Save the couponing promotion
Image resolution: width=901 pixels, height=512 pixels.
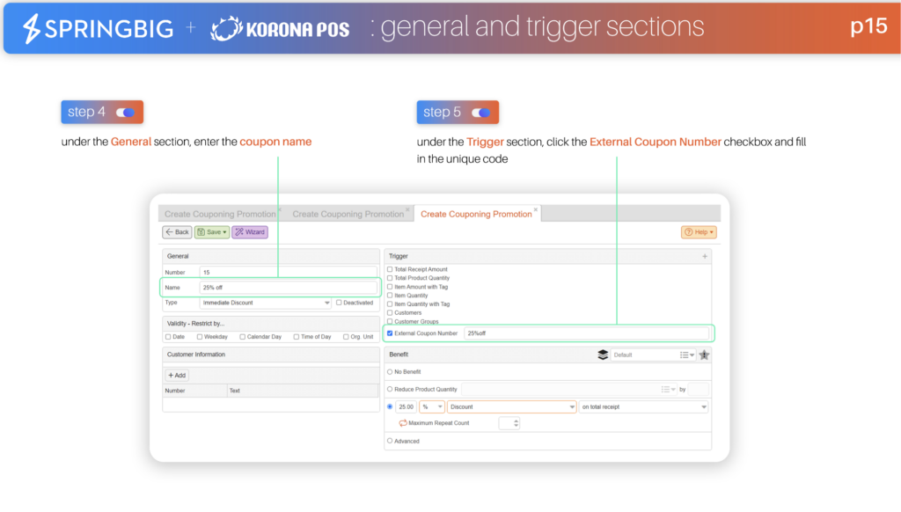(212, 232)
